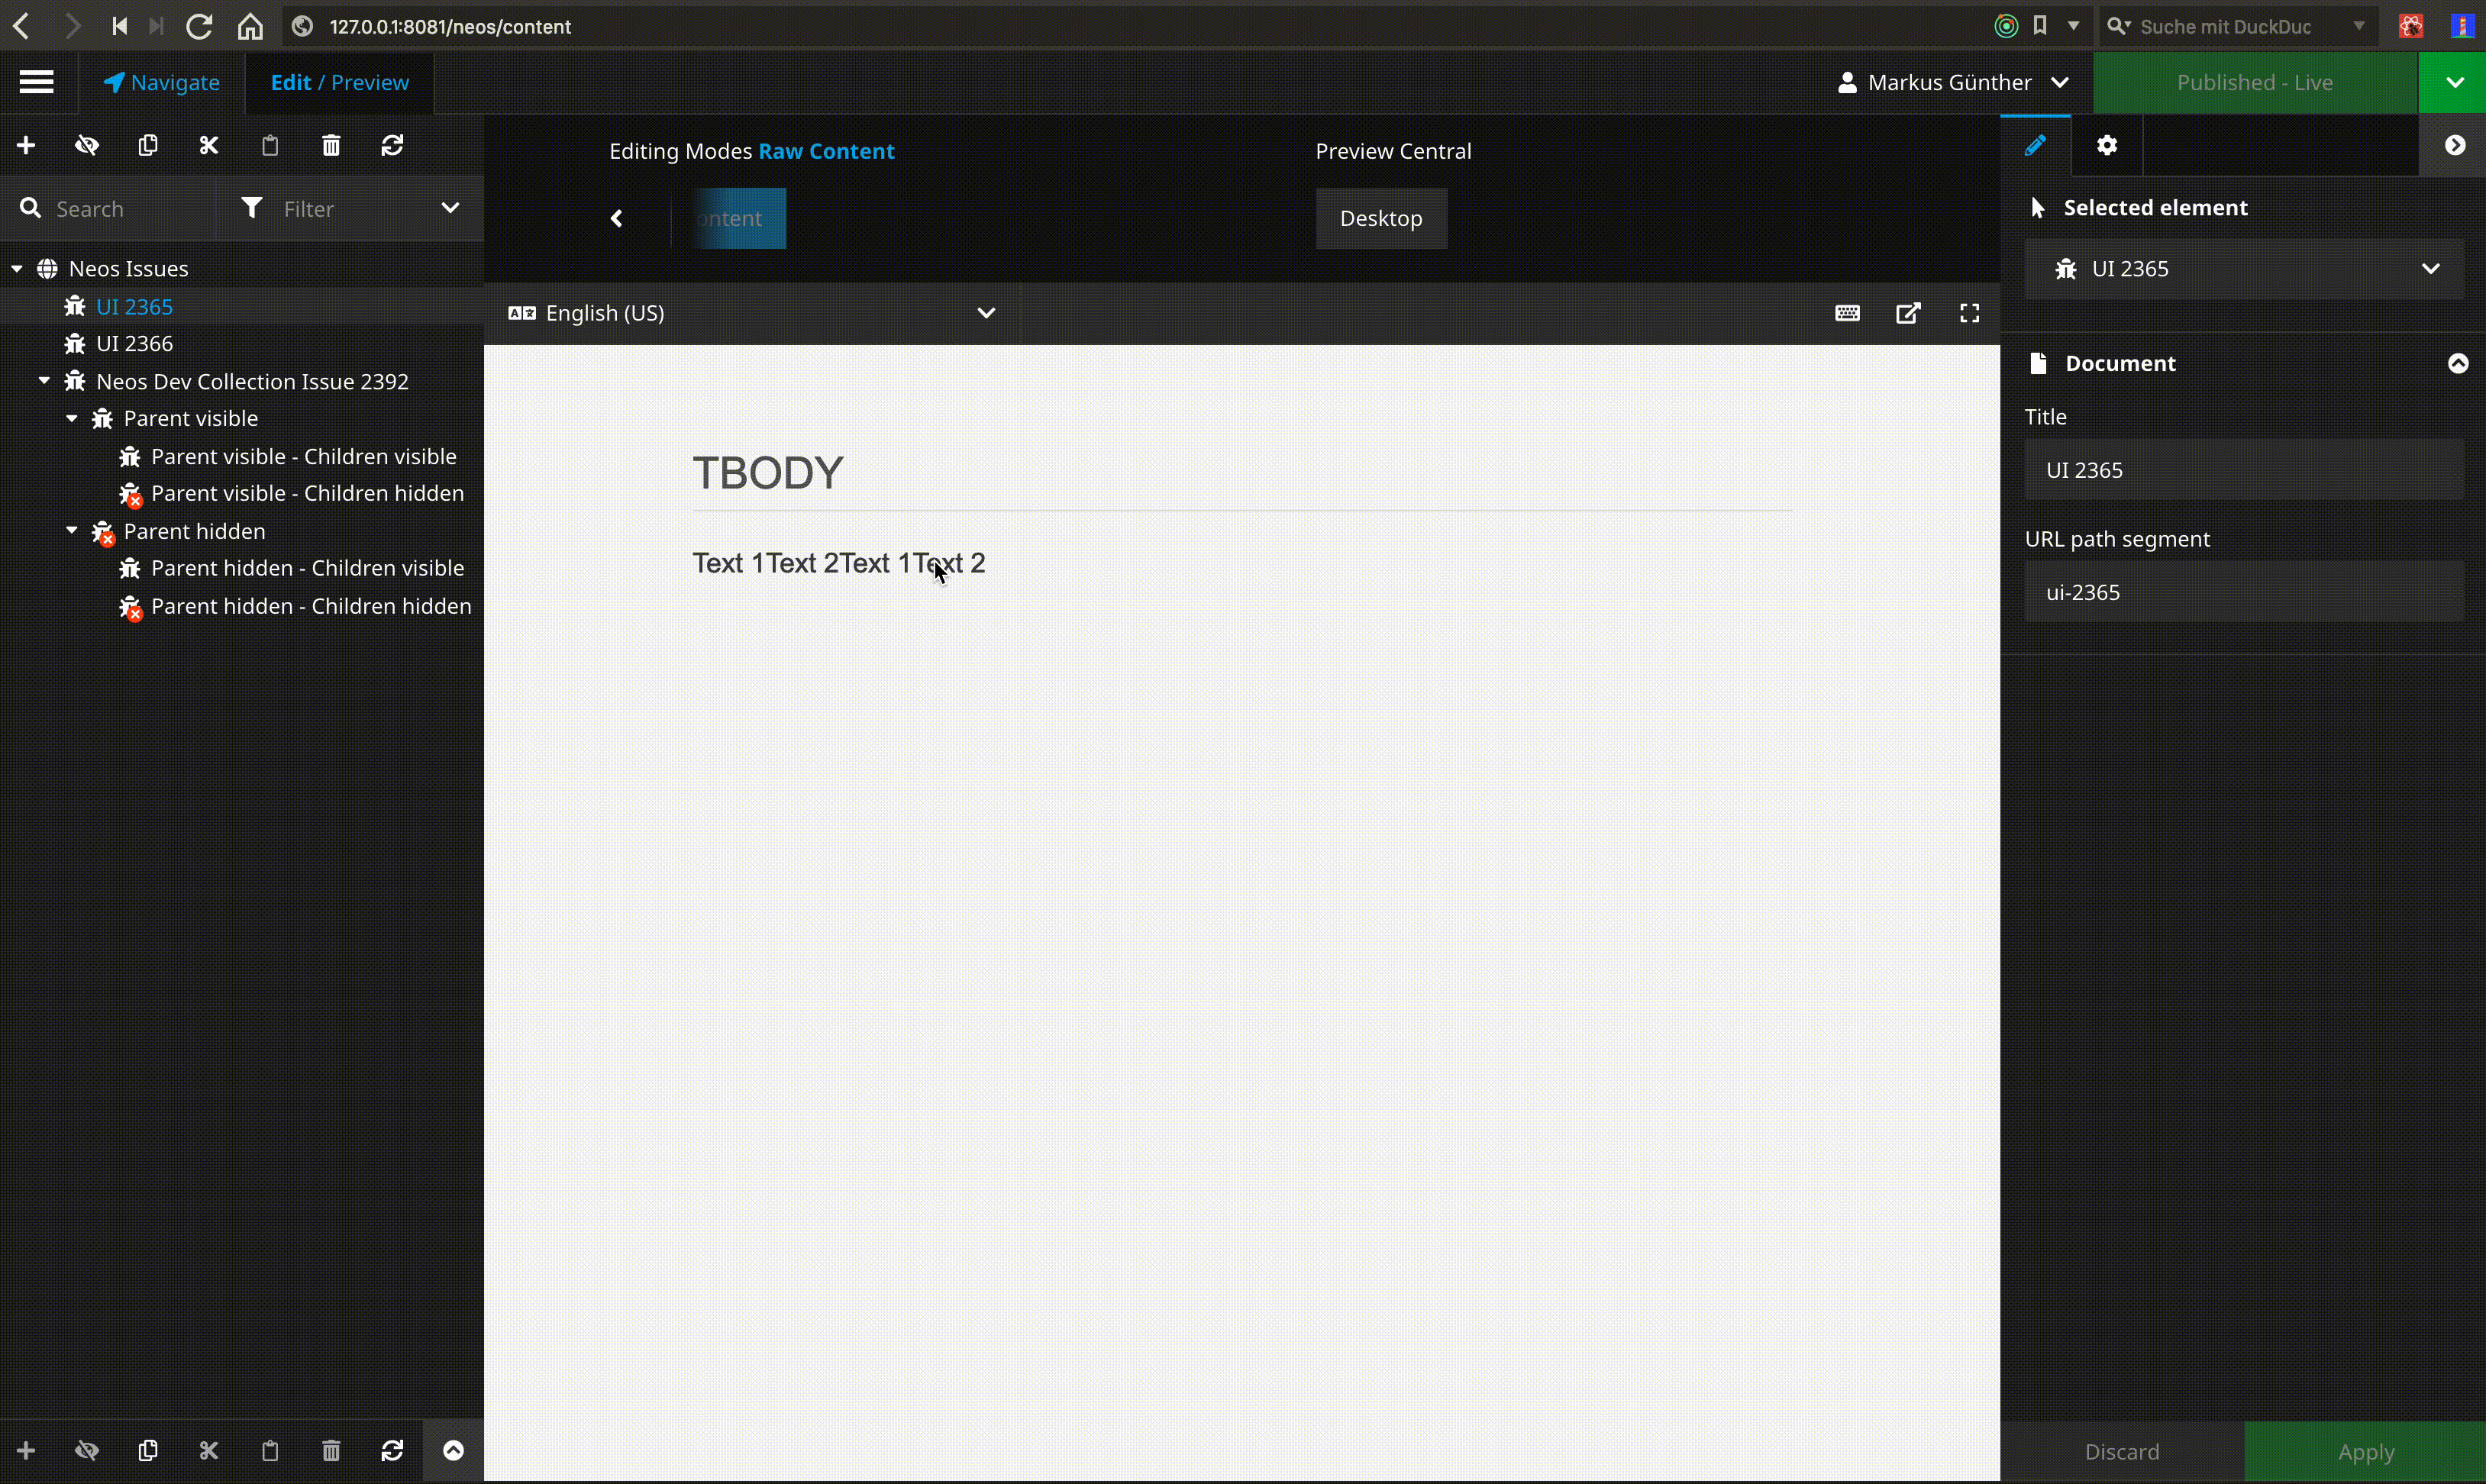
Task: Click the browser rewind icon
Action: [119, 27]
